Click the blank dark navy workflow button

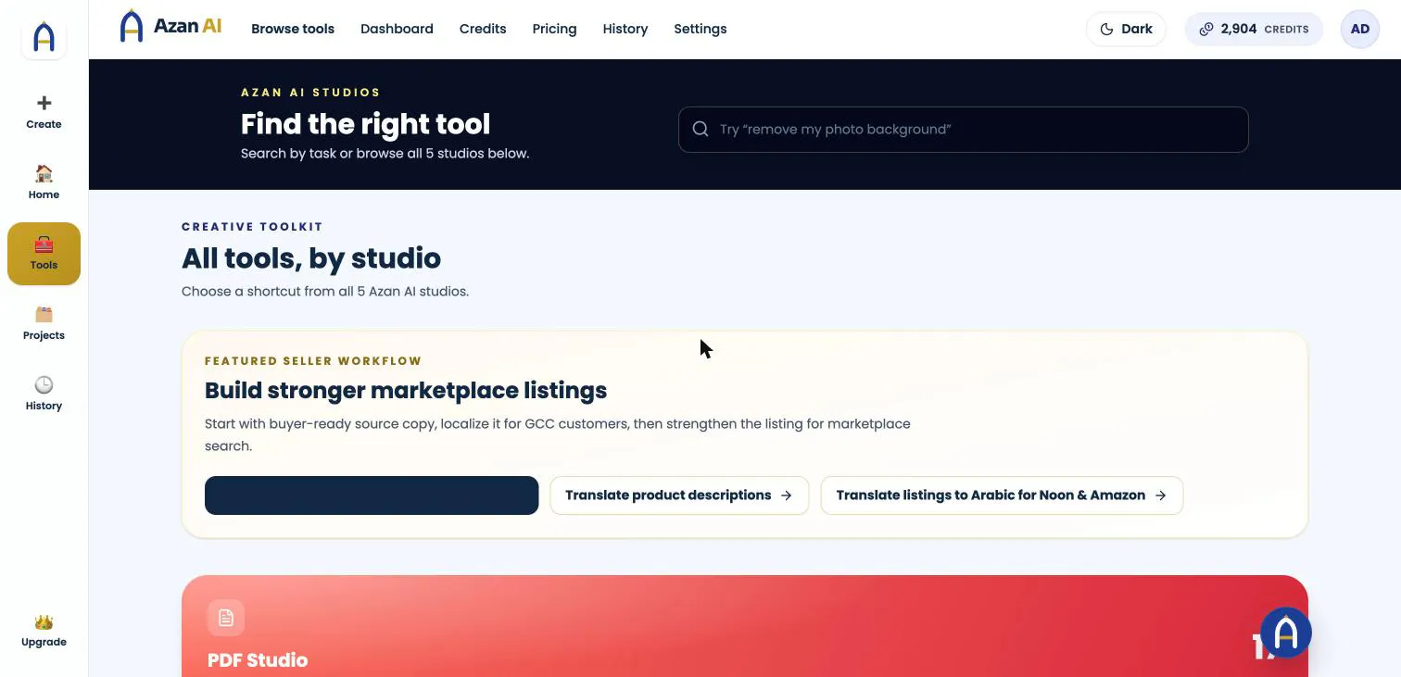pos(372,495)
